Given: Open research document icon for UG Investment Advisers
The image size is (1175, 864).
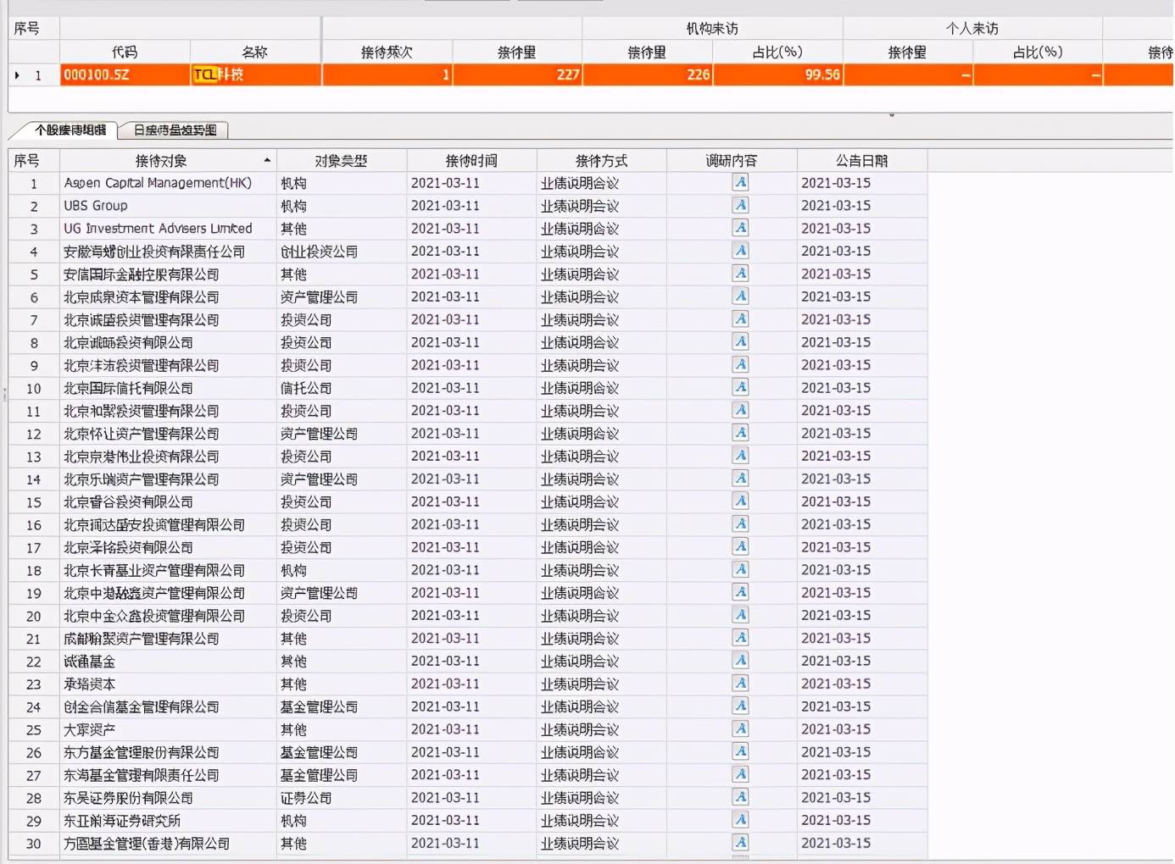Looking at the screenshot, I should 740,228.
